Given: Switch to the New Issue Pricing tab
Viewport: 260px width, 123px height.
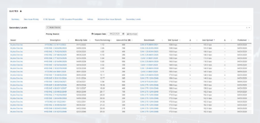Looking at the screenshot, I should (31, 19).
